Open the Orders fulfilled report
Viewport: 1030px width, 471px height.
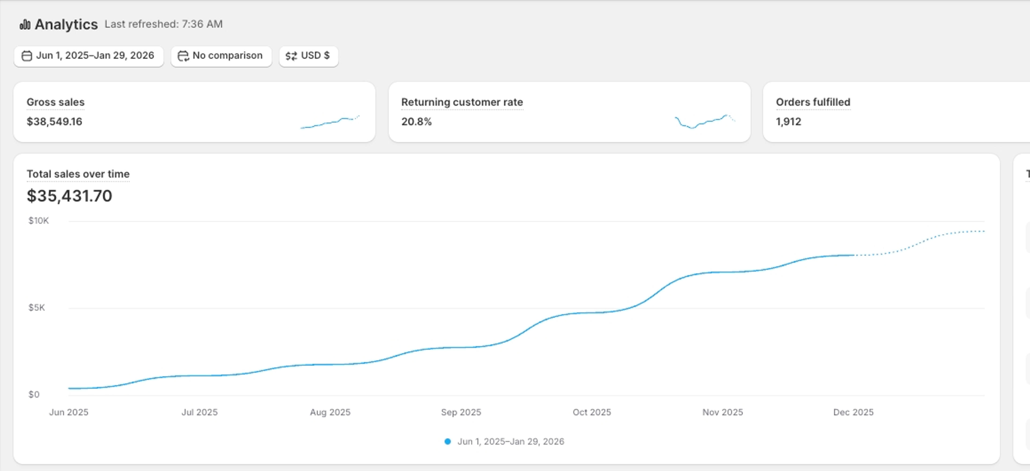pos(813,102)
